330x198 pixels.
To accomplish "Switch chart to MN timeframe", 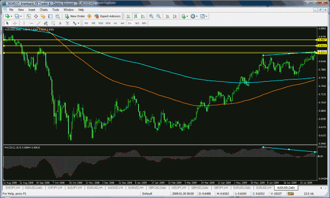I will tap(144, 23).
